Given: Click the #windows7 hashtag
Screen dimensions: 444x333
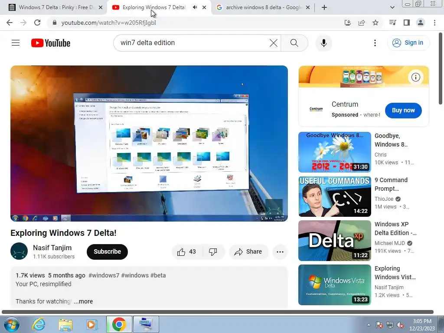Looking at the screenshot, I should 104,275.
